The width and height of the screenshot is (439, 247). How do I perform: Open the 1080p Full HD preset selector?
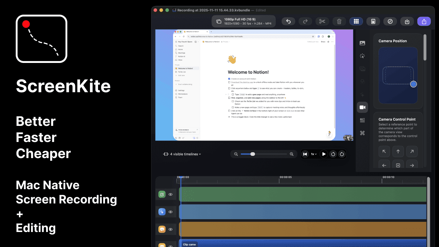click(244, 21)
